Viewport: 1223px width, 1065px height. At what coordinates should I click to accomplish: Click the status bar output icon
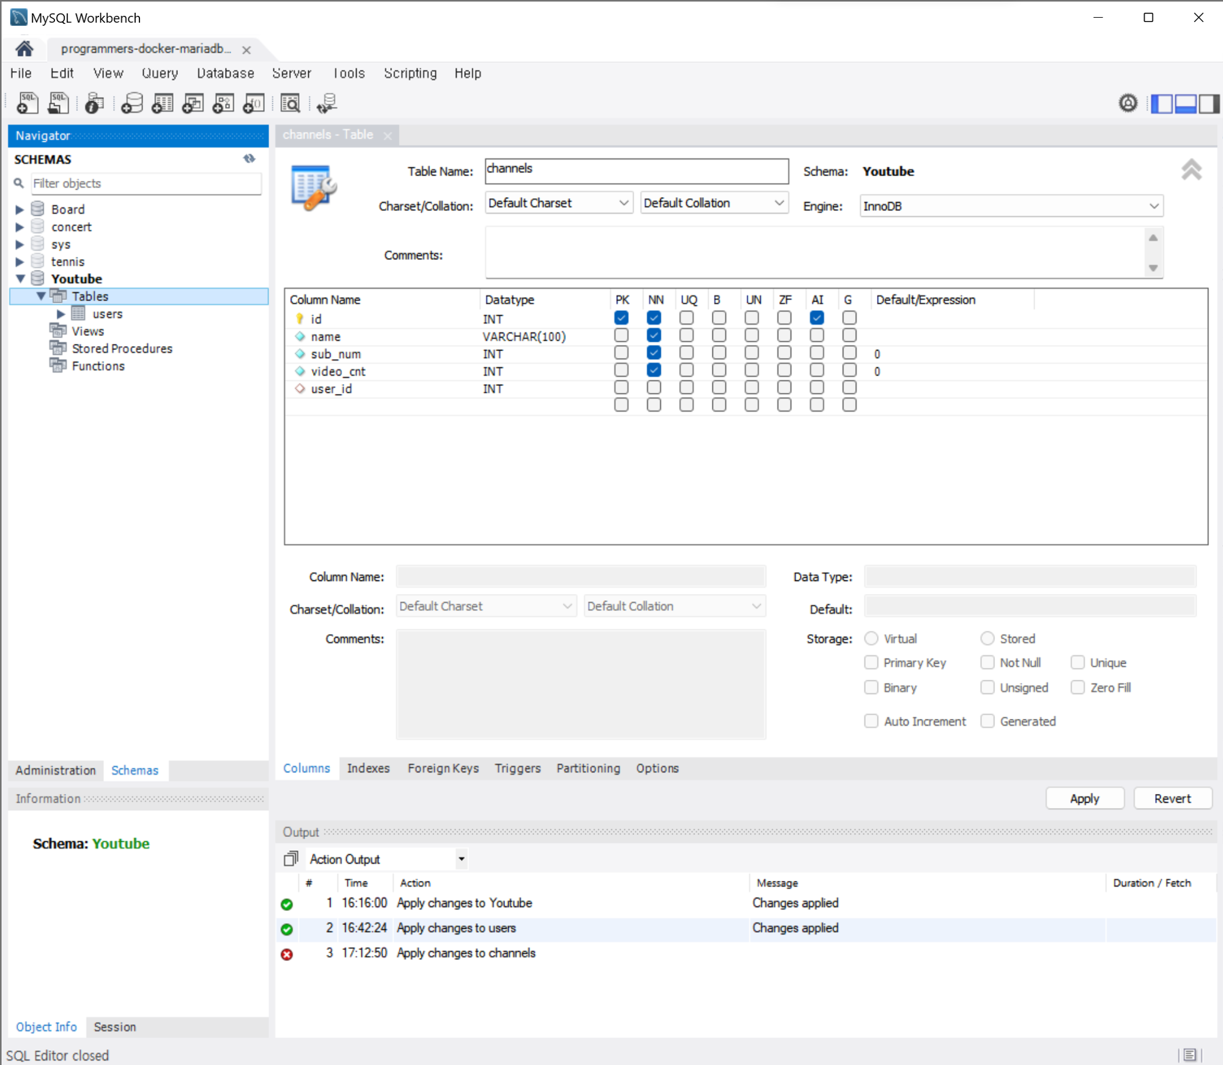click(1189, 1055)
